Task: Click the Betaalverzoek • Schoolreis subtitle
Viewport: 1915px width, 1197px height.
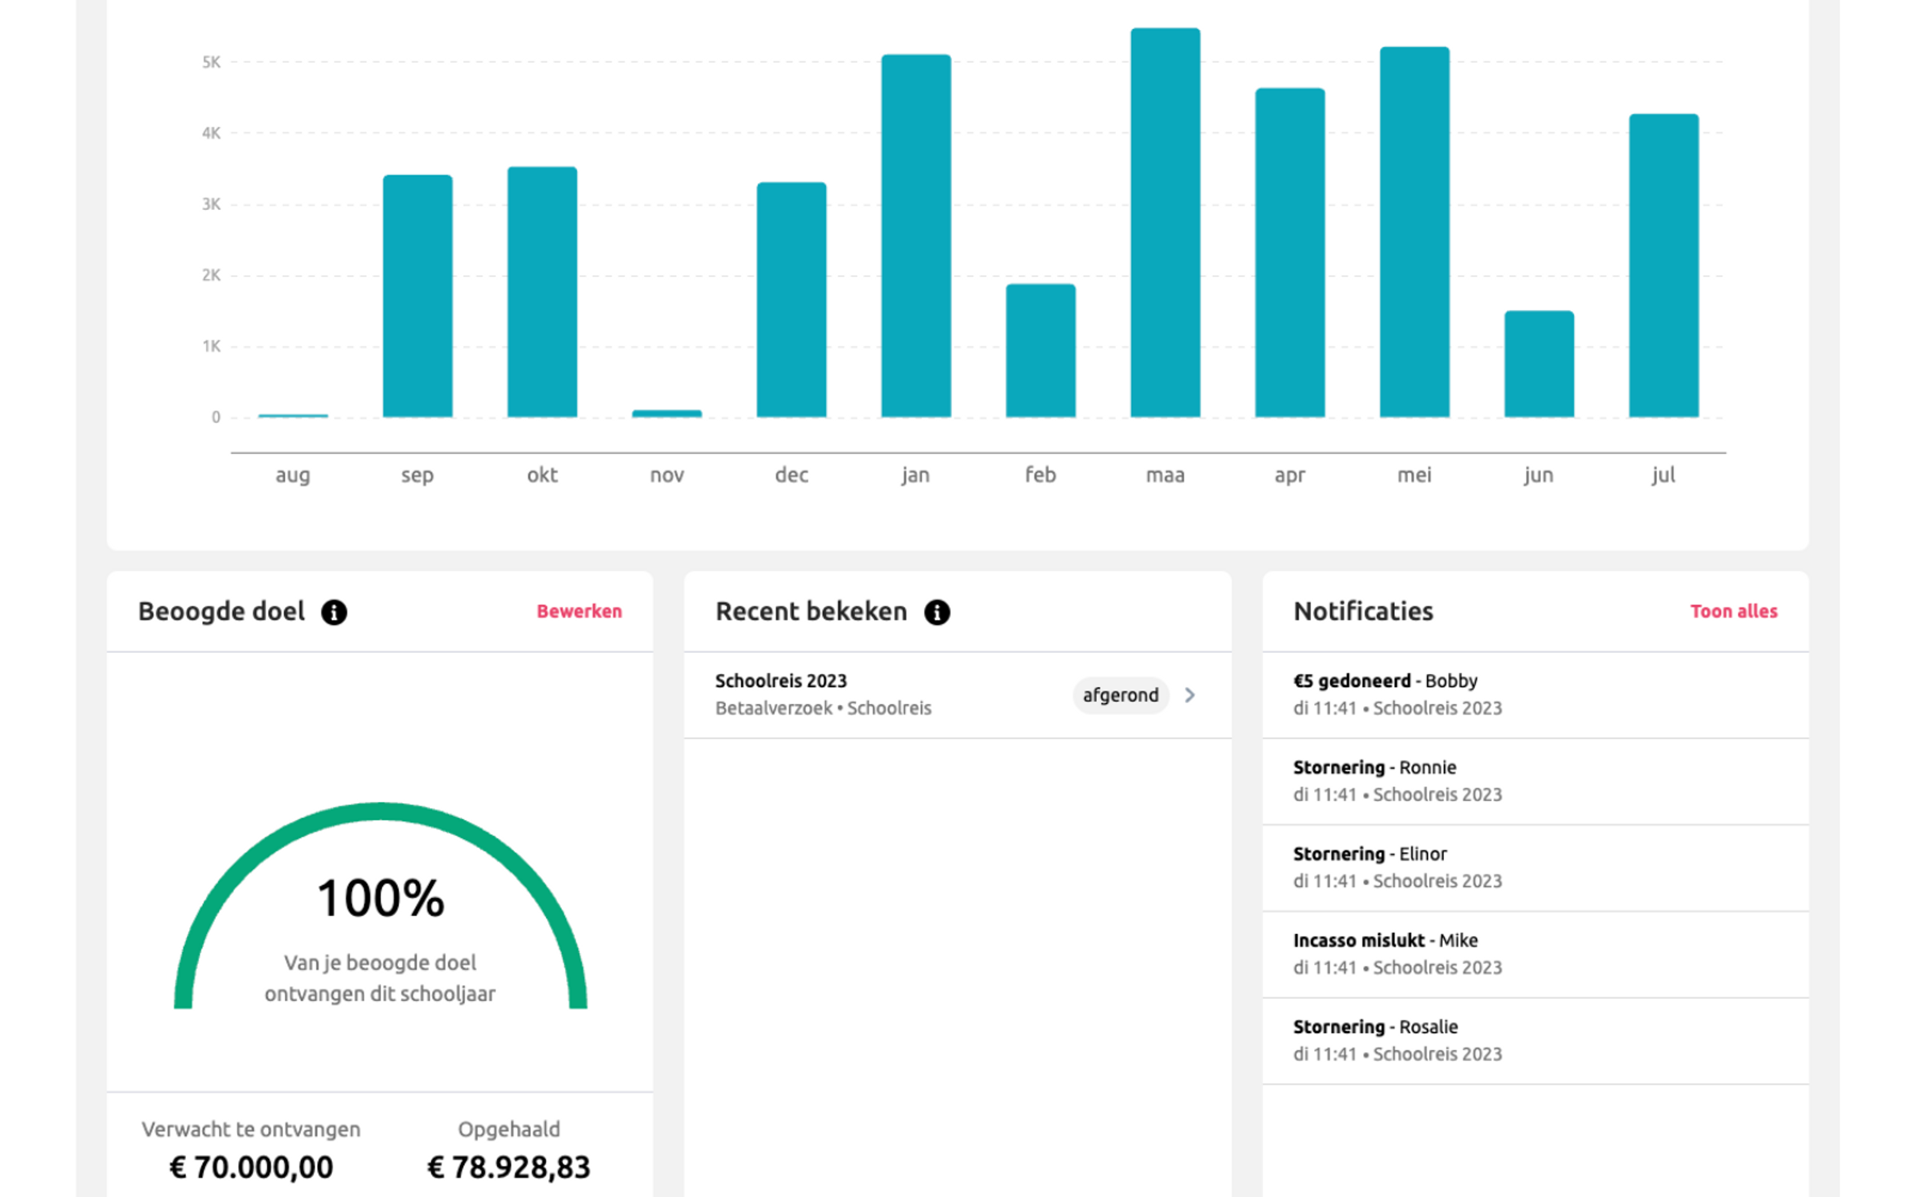Action: tap(823, 709)
